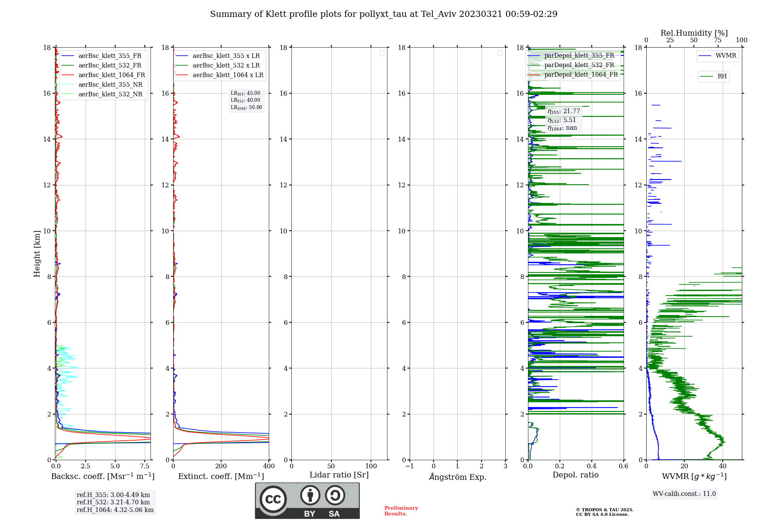The width and height of the screenshot is (768, 522).
Task: Click the Ångström Exp. axis label
Action: pos(458,477)
